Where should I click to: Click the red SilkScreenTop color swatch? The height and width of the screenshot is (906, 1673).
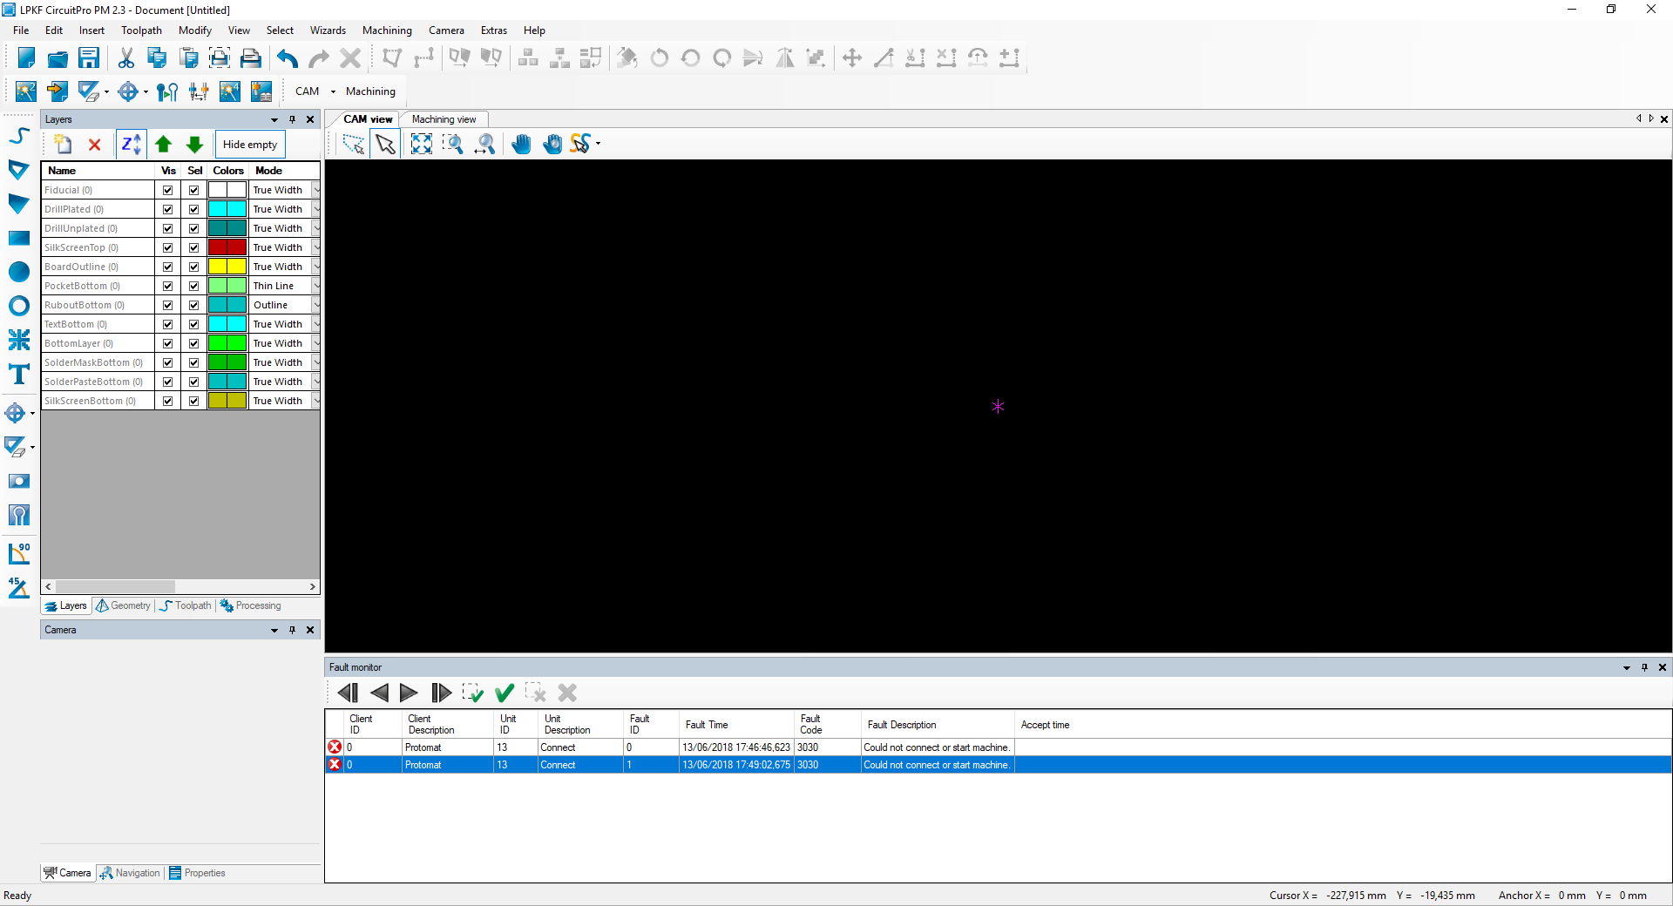227,247
